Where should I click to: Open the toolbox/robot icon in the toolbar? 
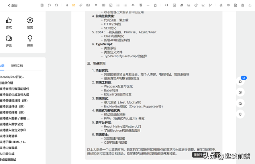(x=243, y=5)
